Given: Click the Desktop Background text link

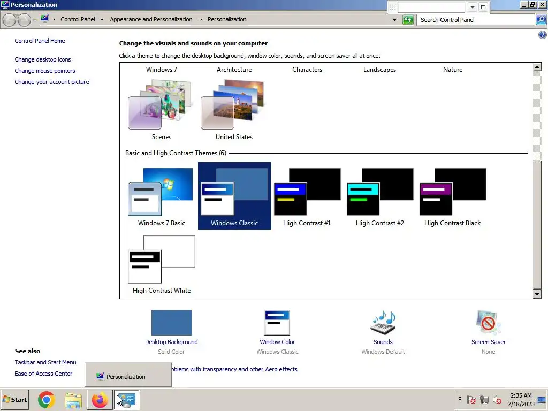Looking at the screenshot, I should pyautogui.click(x=171, y=342).
